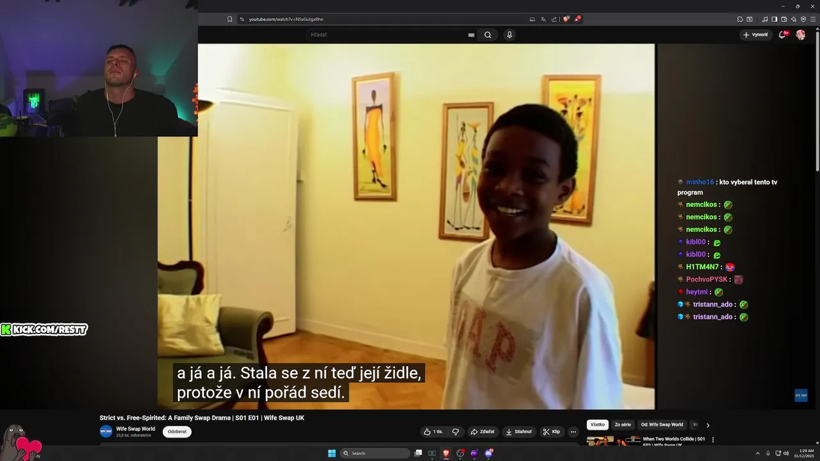Open the Zdieľať share dialog
Viewport: 820px width, 461px height.
(x=482, y=432)
